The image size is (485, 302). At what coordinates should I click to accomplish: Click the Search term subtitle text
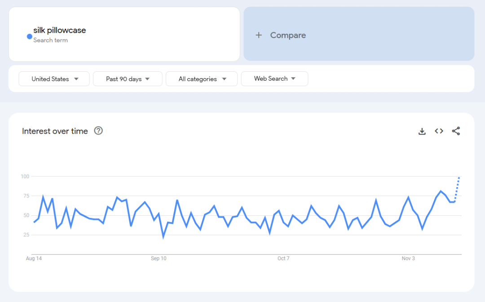50,40
